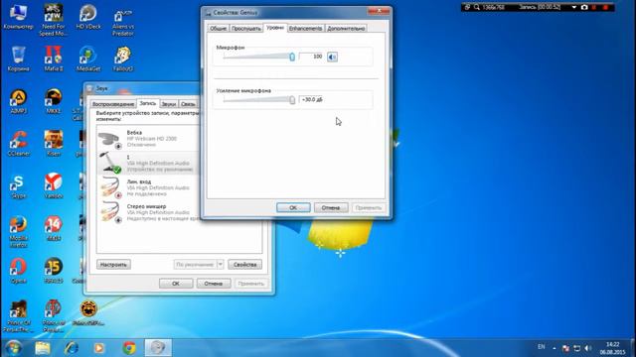Open the red 14 game shortcut
Screen dimensions: 636x357
(x=53, y=229)
